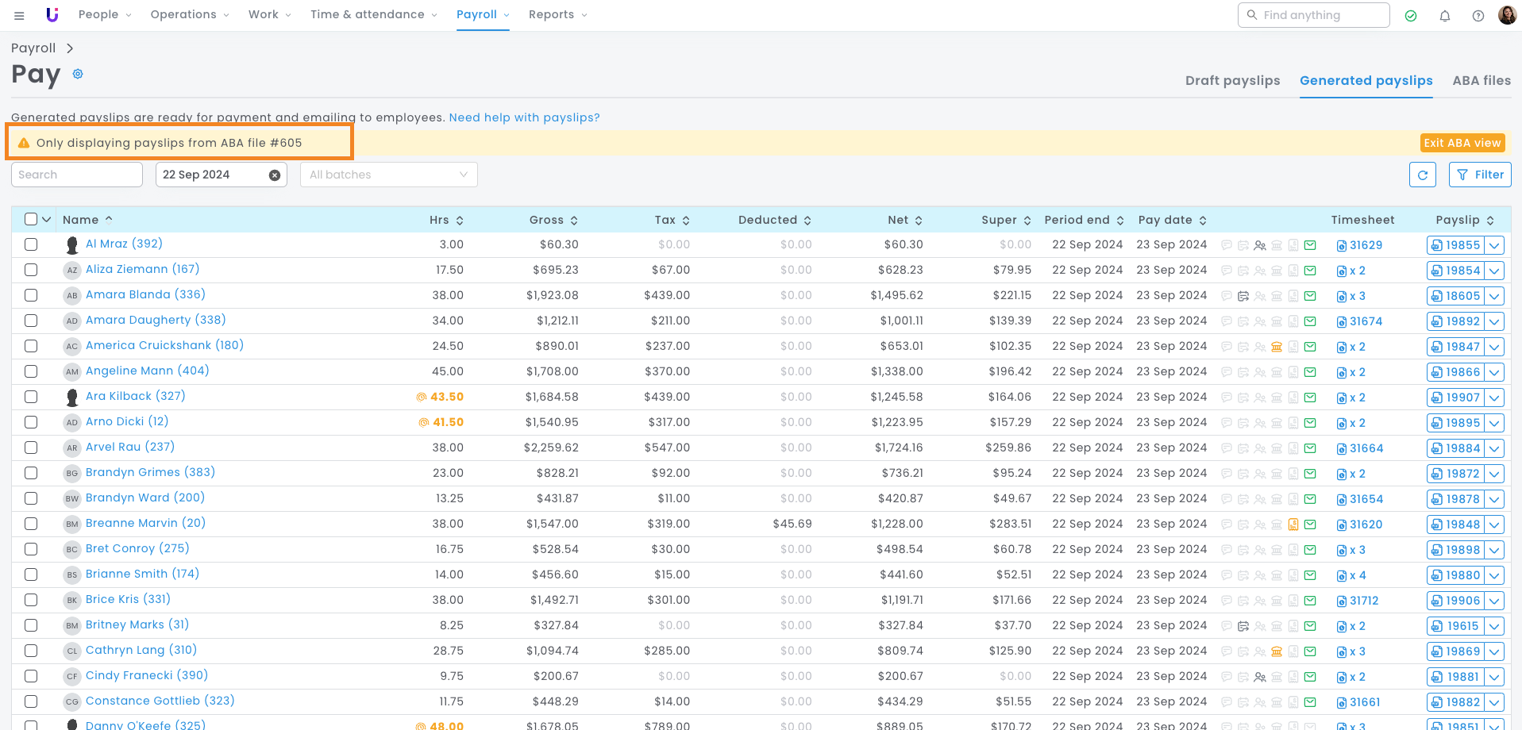This screenshot has height=730, width=1522.
Task: Click the orange bank icon for America Cruickshank
Action: pyautogui.click(x=1277, y=347)
